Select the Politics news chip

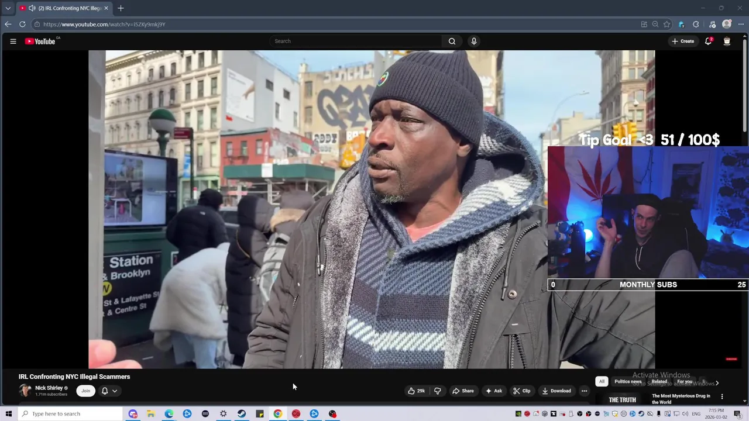pos(628,381)
